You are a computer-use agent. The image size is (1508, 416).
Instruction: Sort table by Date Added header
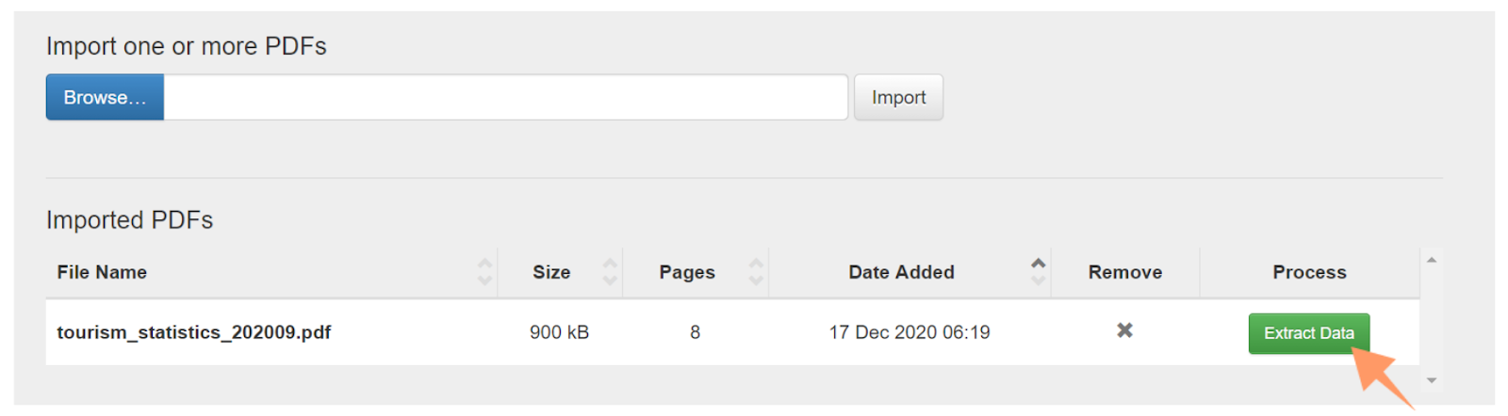pyautogui.click(x=901, y=272)
